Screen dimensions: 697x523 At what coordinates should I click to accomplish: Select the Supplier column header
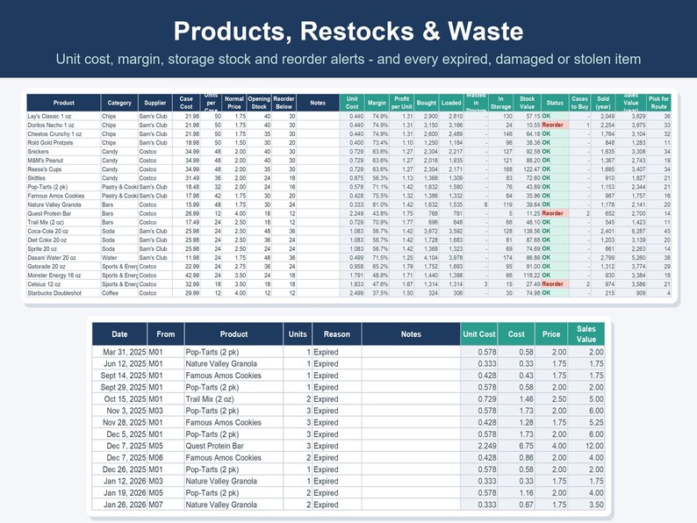(155, 103)
